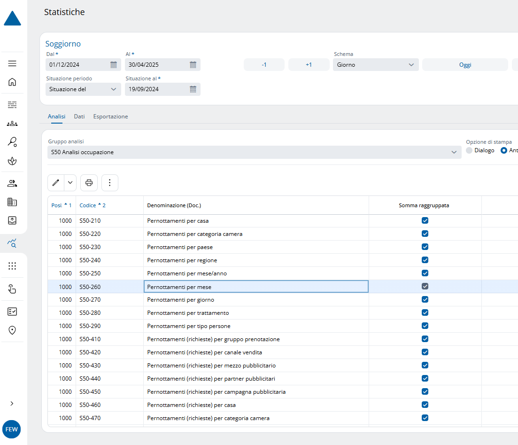Open the three-dot more options menu
Screen dimensions: 518x445
pyautogui.click(x=110, y=183)
